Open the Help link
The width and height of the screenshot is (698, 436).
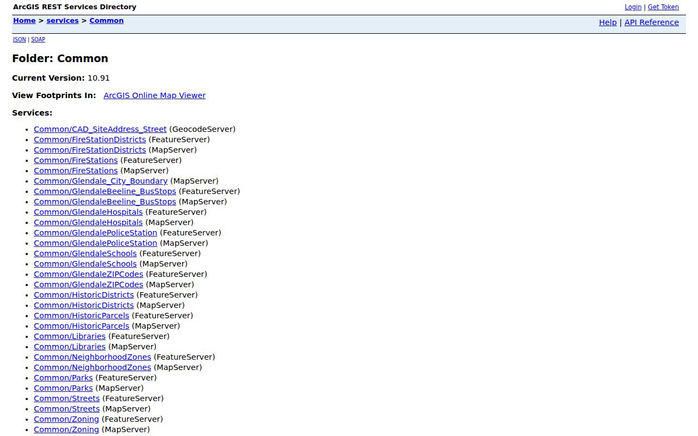[607, 22]
